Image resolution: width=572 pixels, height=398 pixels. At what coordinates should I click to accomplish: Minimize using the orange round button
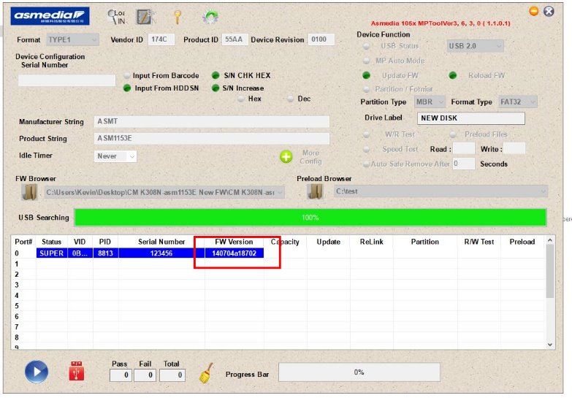click(x=534, y=11)
